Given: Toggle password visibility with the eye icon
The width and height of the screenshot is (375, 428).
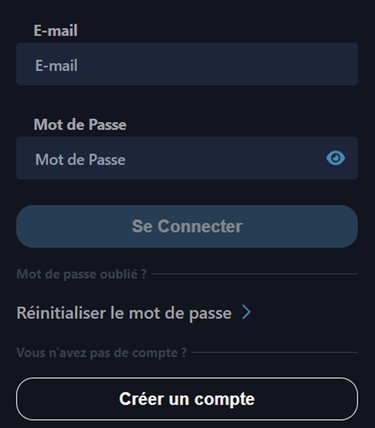Looking at the screenshot, I should coord(335,158).
